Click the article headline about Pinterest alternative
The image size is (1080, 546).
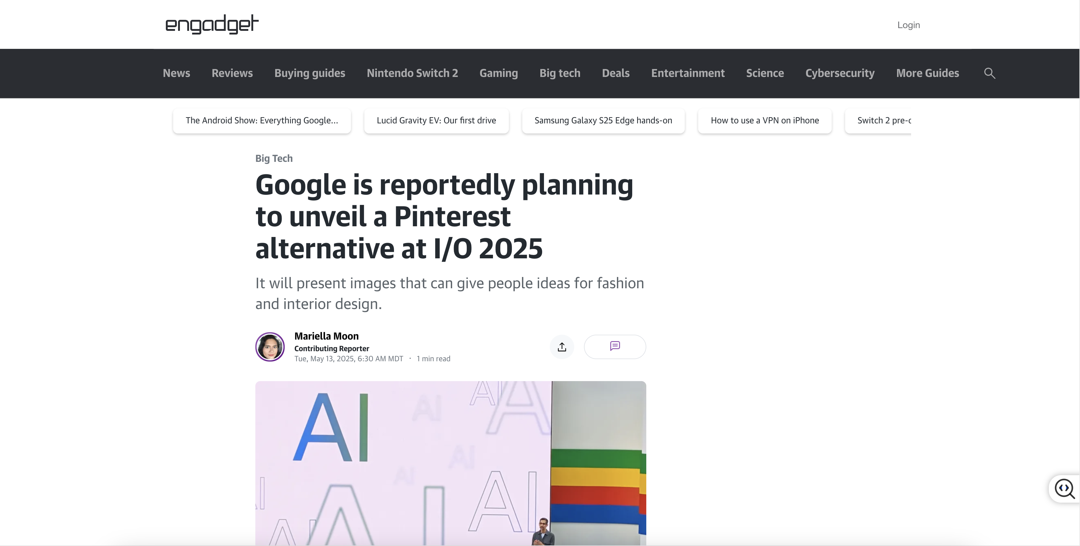pos(444,216)
